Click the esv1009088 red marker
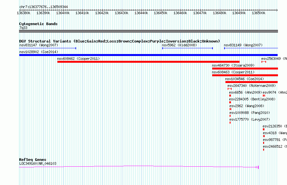Screen dimensions: 287x185 [230, 116]
